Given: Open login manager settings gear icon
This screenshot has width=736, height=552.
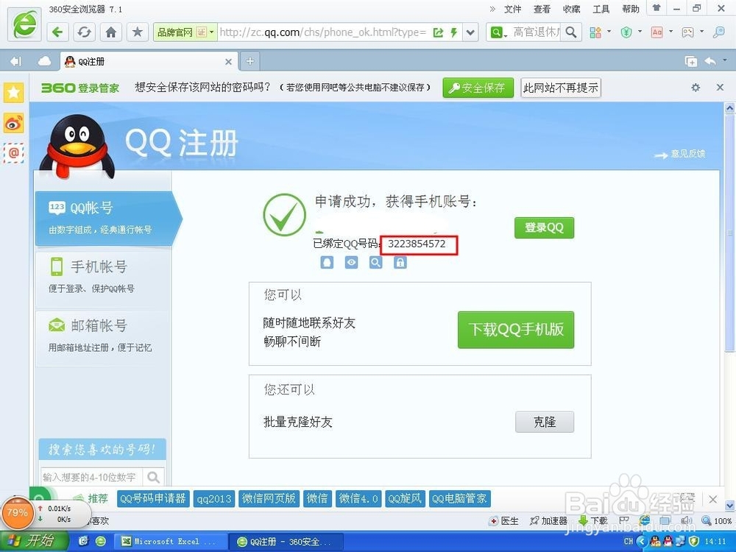Looking at the screenshot, I should point(696,88).
